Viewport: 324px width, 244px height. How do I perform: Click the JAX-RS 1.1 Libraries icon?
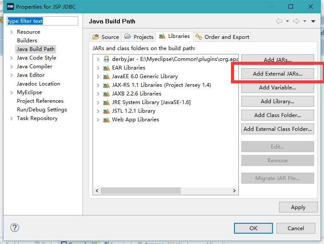click(x=106, y=85)
